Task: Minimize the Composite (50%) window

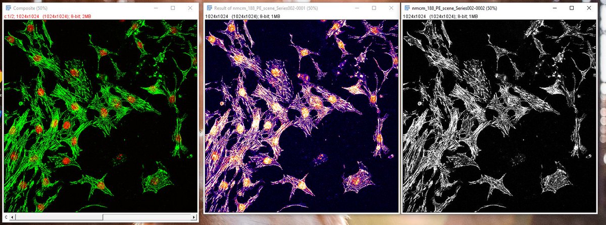Action: click(155, 8)
